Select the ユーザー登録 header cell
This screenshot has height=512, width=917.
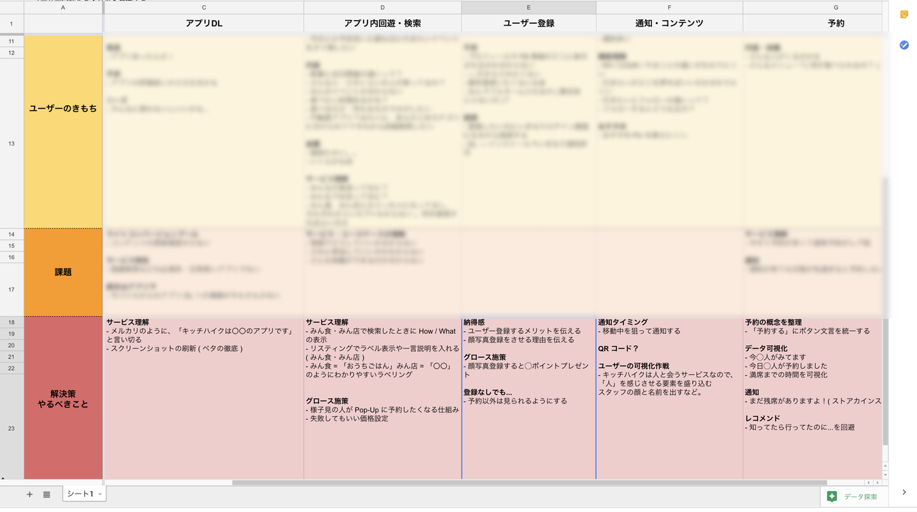coord(529,24)
